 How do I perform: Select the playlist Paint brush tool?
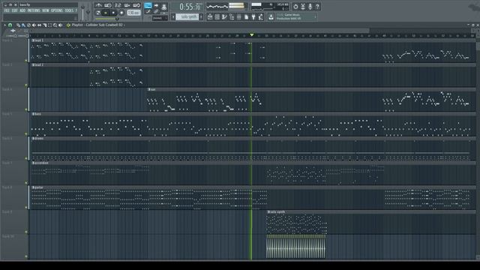(23, 25)
